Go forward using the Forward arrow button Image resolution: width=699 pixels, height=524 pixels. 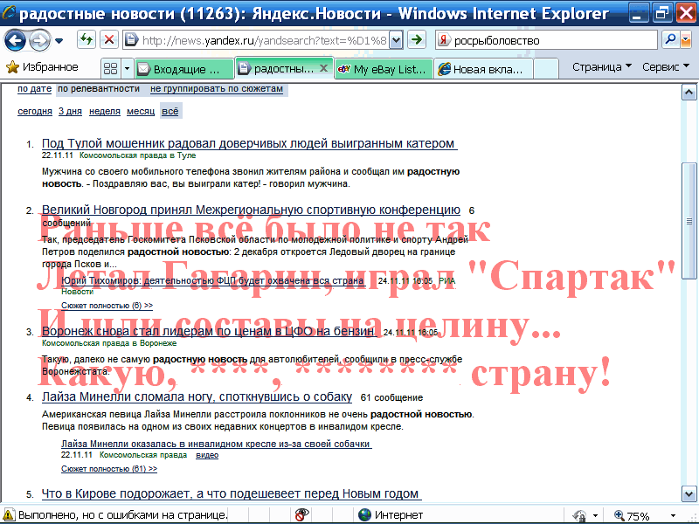point(39,41)
